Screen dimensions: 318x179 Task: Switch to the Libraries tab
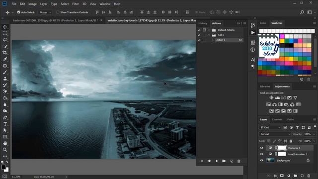[x=265, y=87]
